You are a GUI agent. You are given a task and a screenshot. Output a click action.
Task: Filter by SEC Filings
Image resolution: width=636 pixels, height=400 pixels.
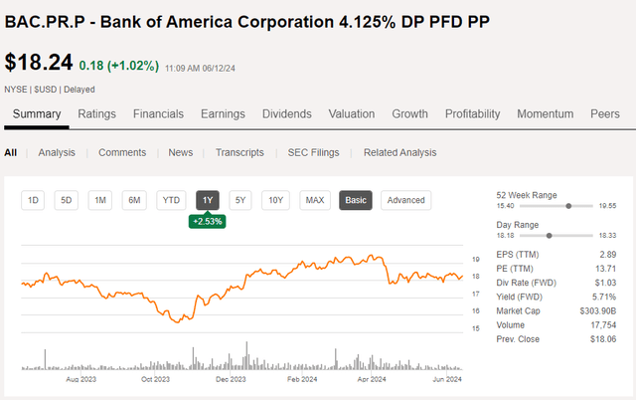[313, 152]
